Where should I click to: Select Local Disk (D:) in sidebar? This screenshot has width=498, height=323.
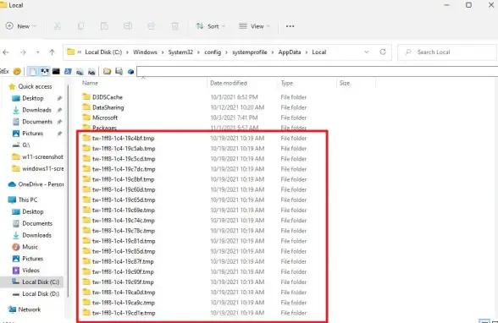tap(36, 294)
